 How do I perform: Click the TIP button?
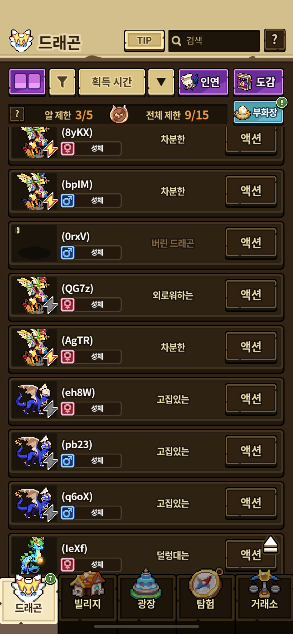click(144, 41)
